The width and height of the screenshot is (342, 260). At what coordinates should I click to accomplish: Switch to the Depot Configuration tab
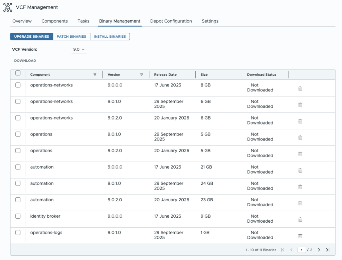coord(171,21)
